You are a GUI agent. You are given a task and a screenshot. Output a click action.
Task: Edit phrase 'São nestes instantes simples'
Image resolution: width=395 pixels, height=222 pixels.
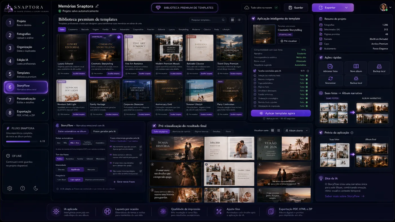[141, 171]
